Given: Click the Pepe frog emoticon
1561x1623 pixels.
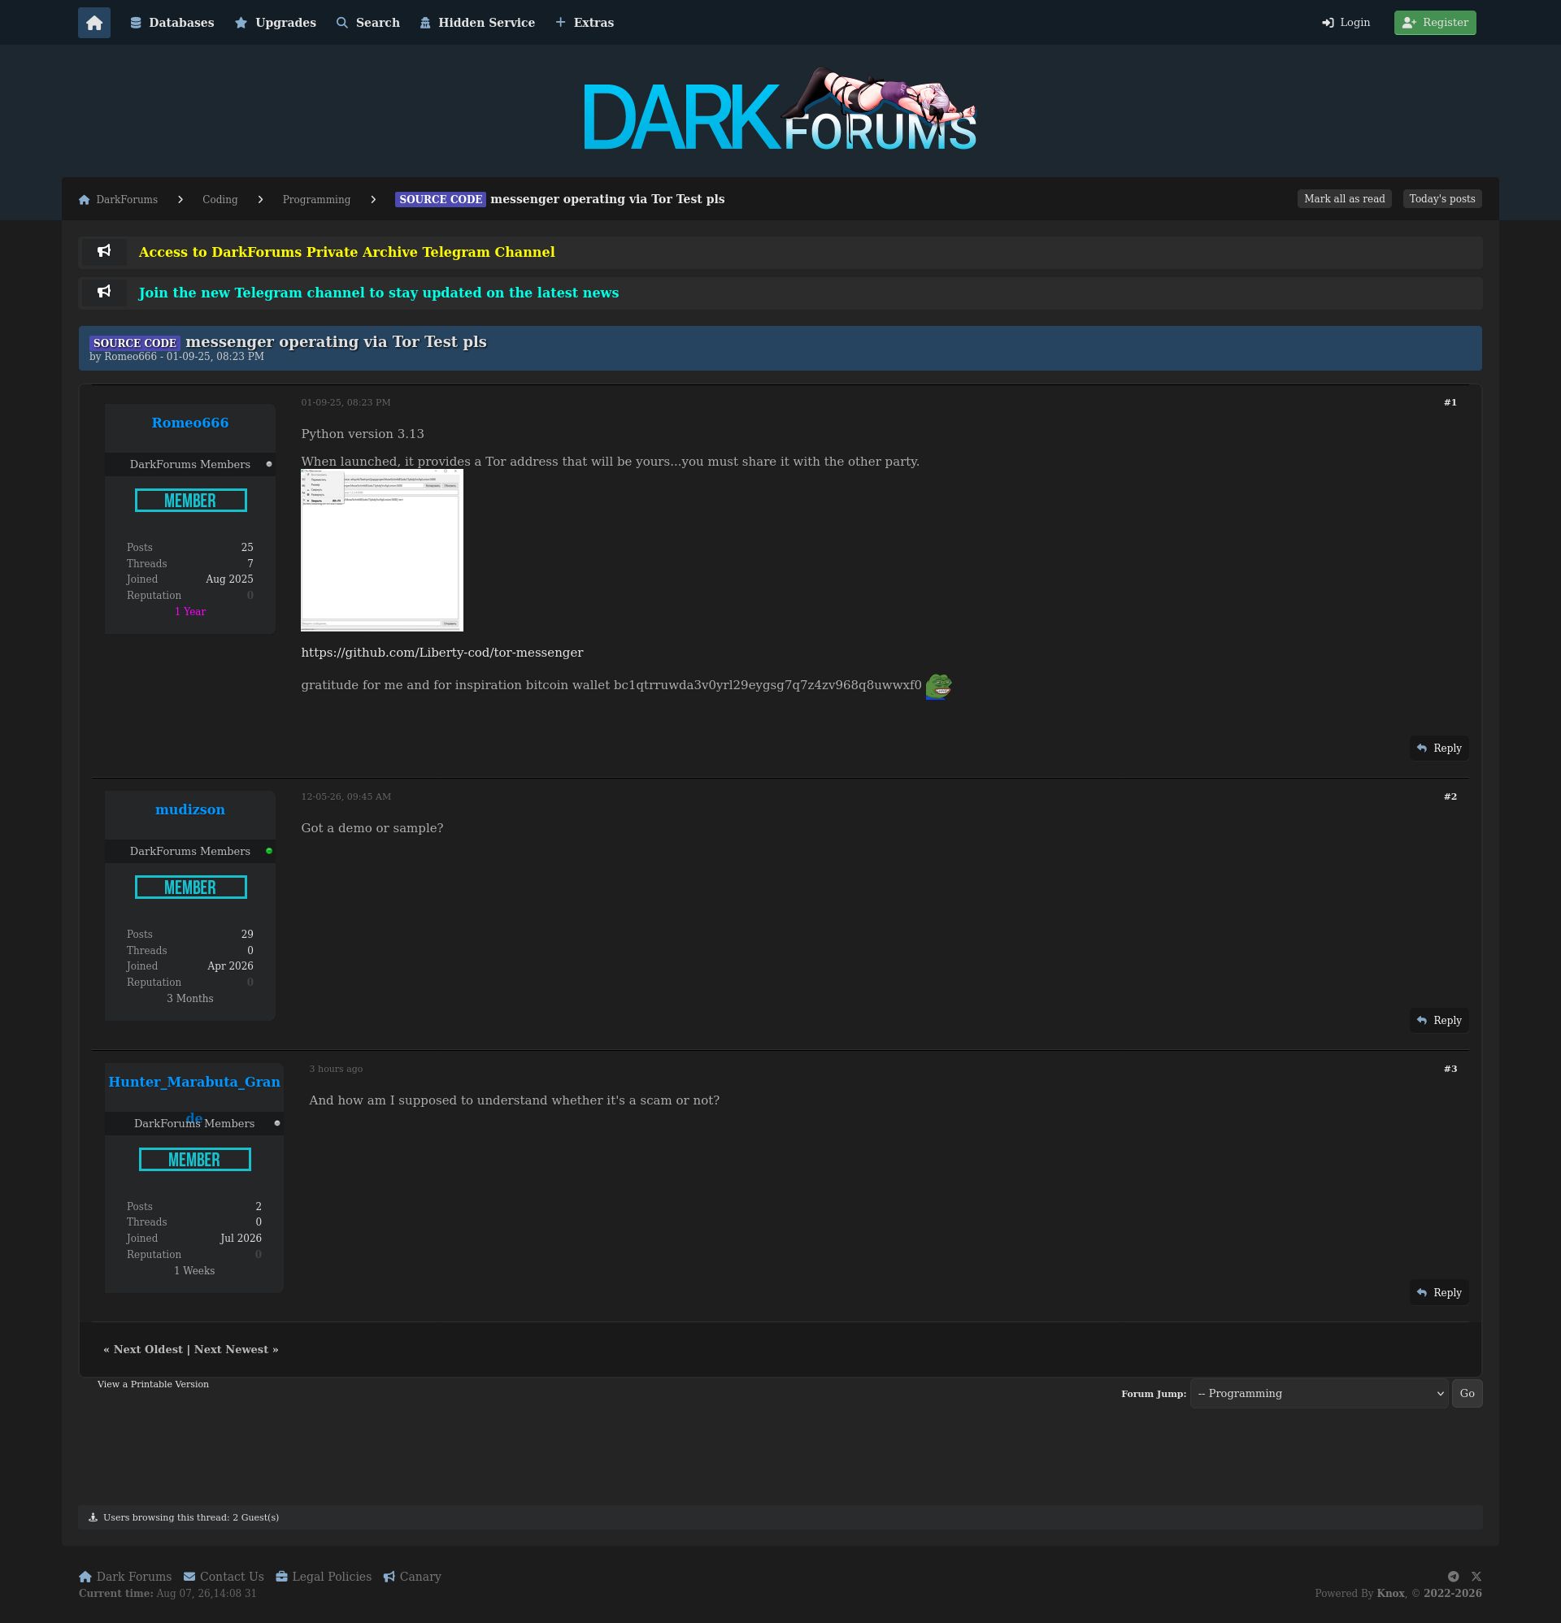Looking at the screenshot, I should pos(938,686).
